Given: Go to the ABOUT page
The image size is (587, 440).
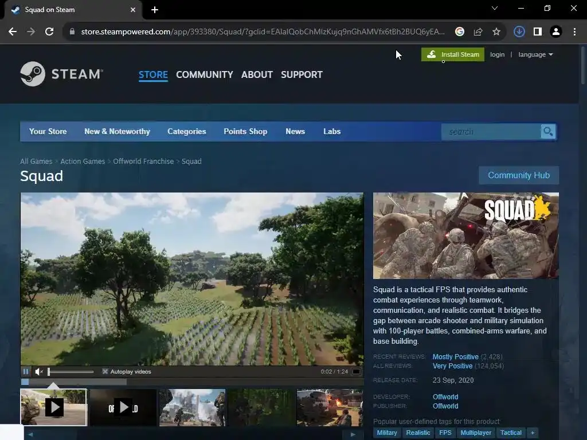Looking at the screenshot, I should 257,75.
